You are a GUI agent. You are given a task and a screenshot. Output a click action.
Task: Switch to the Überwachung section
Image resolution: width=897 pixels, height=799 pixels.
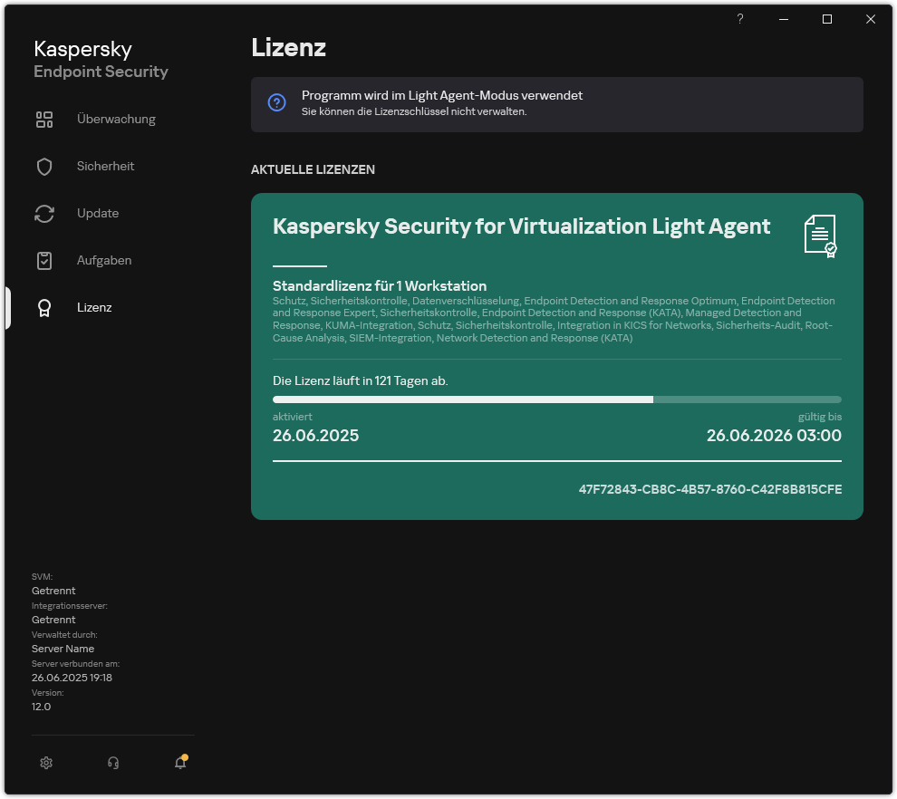point(116,119)
